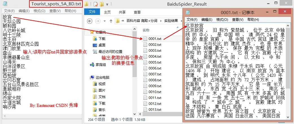Go up one folder level arrow

point(111,21)
